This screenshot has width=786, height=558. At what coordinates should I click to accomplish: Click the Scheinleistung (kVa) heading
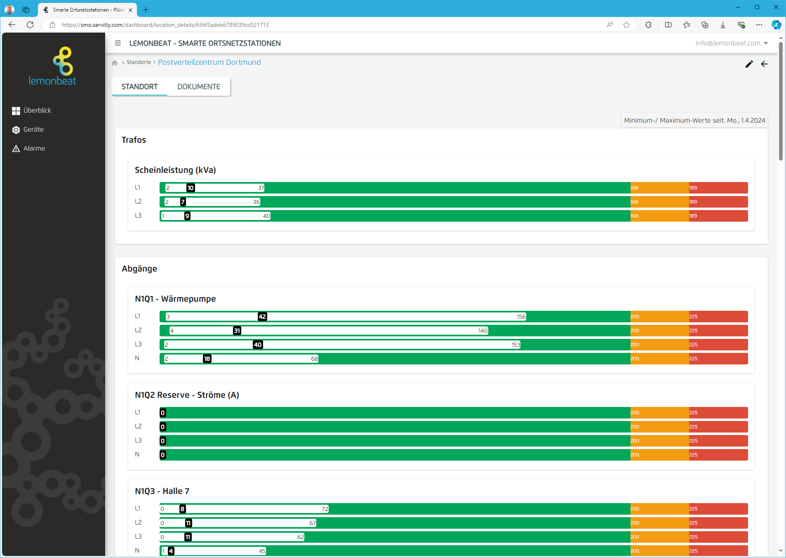point(175,170)
